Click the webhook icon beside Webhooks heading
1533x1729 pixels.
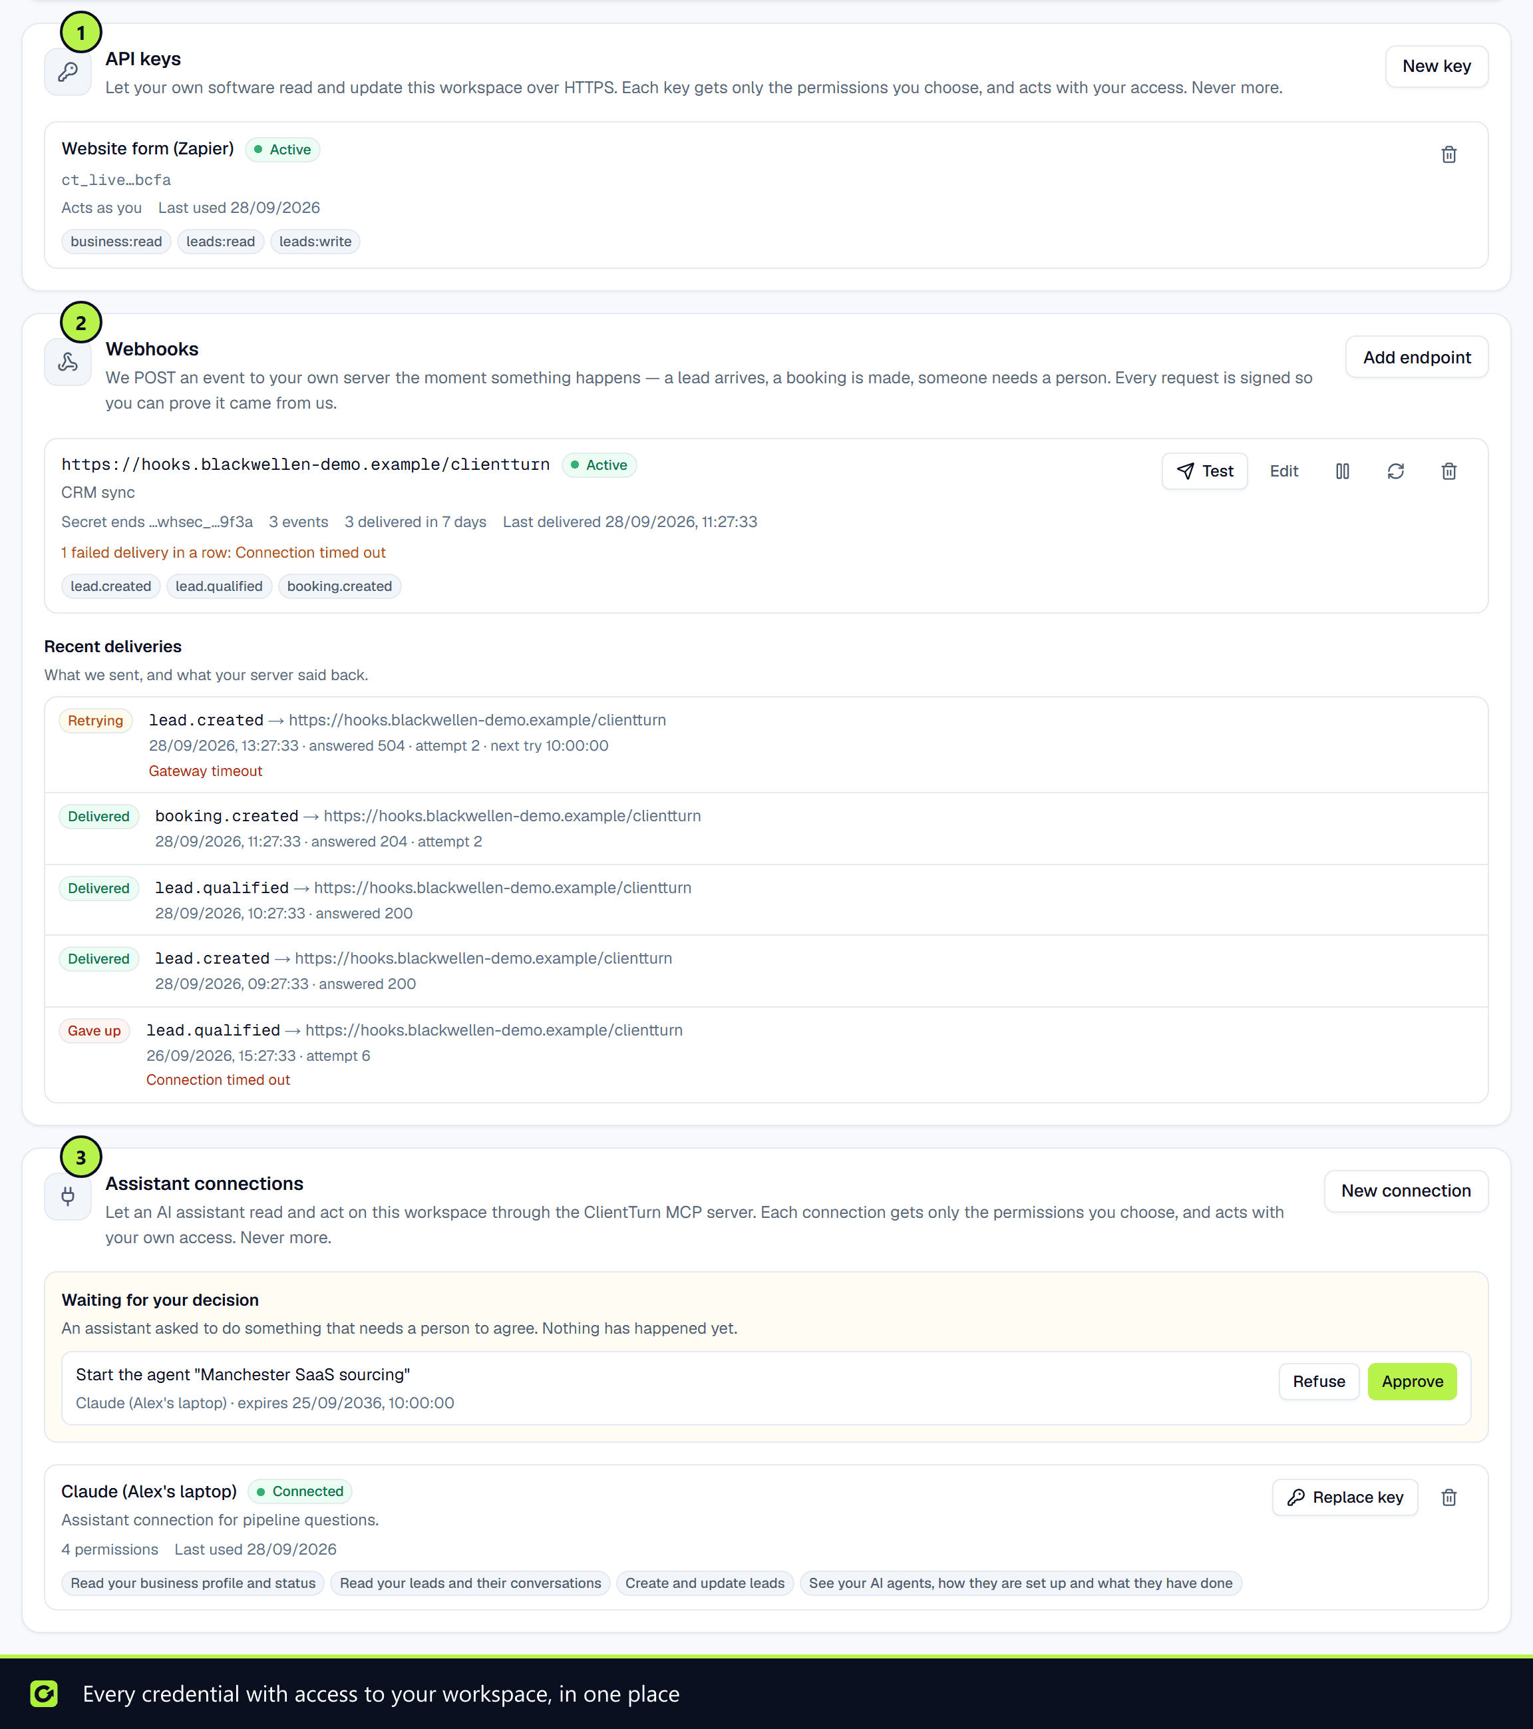coord(69,362)
